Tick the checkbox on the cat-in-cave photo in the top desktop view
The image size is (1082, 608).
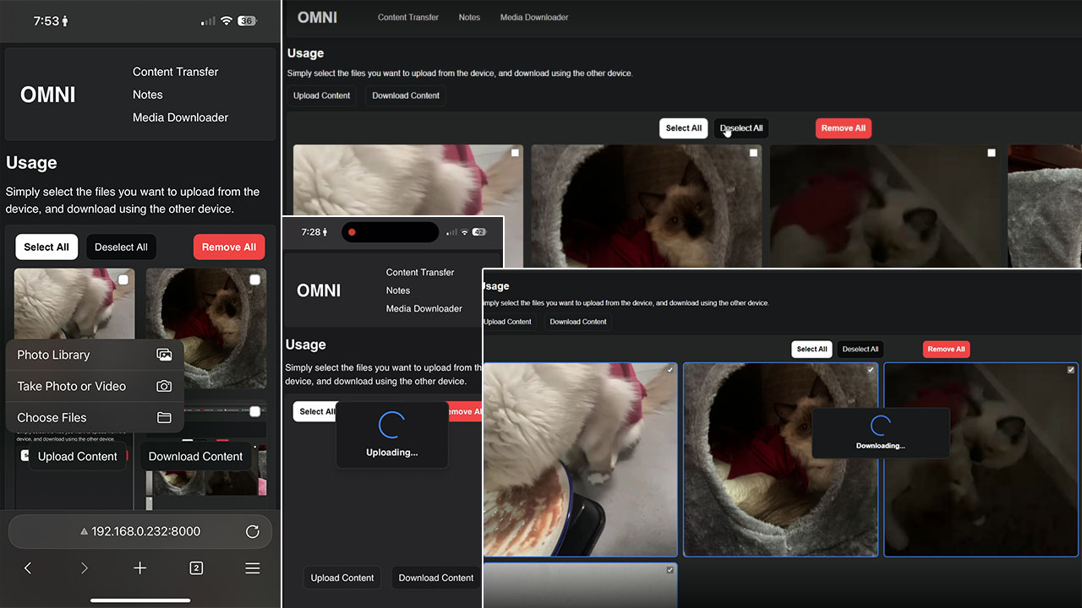pyautogui.click(x=753, y=153)
